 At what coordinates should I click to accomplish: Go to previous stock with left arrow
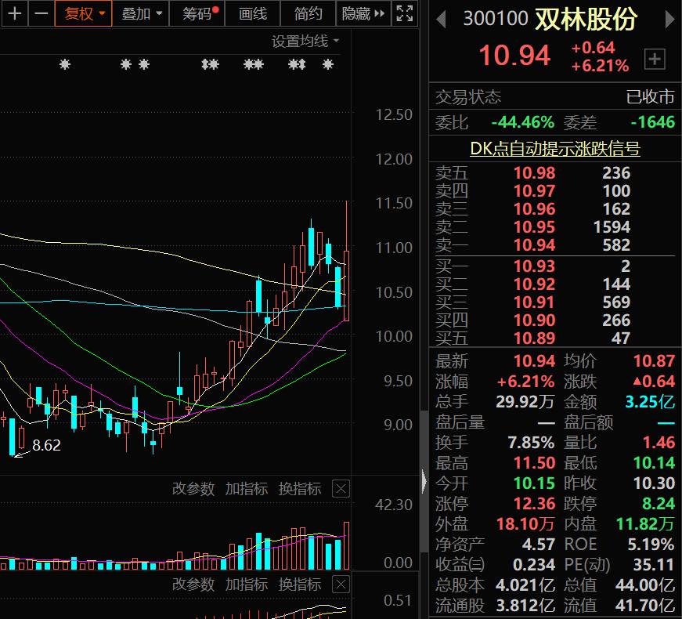click(x=441, y=17)
